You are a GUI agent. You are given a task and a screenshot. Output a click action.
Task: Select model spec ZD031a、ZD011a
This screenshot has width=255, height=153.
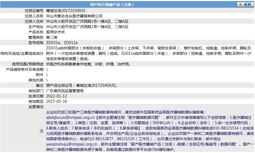tap(62, 43)
